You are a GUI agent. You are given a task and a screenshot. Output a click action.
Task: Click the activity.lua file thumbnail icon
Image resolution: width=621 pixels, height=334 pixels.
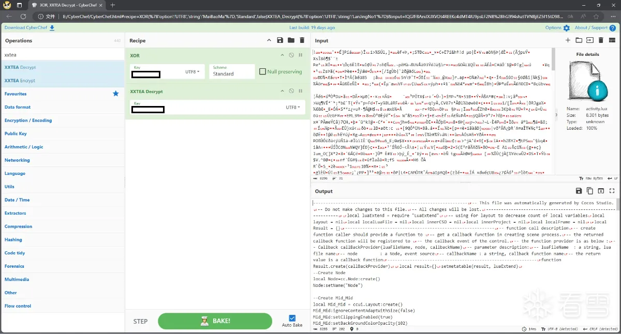(587, 82)
